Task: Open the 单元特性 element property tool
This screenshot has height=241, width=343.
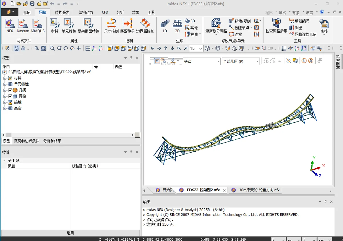Action: [x=69, y=26]
